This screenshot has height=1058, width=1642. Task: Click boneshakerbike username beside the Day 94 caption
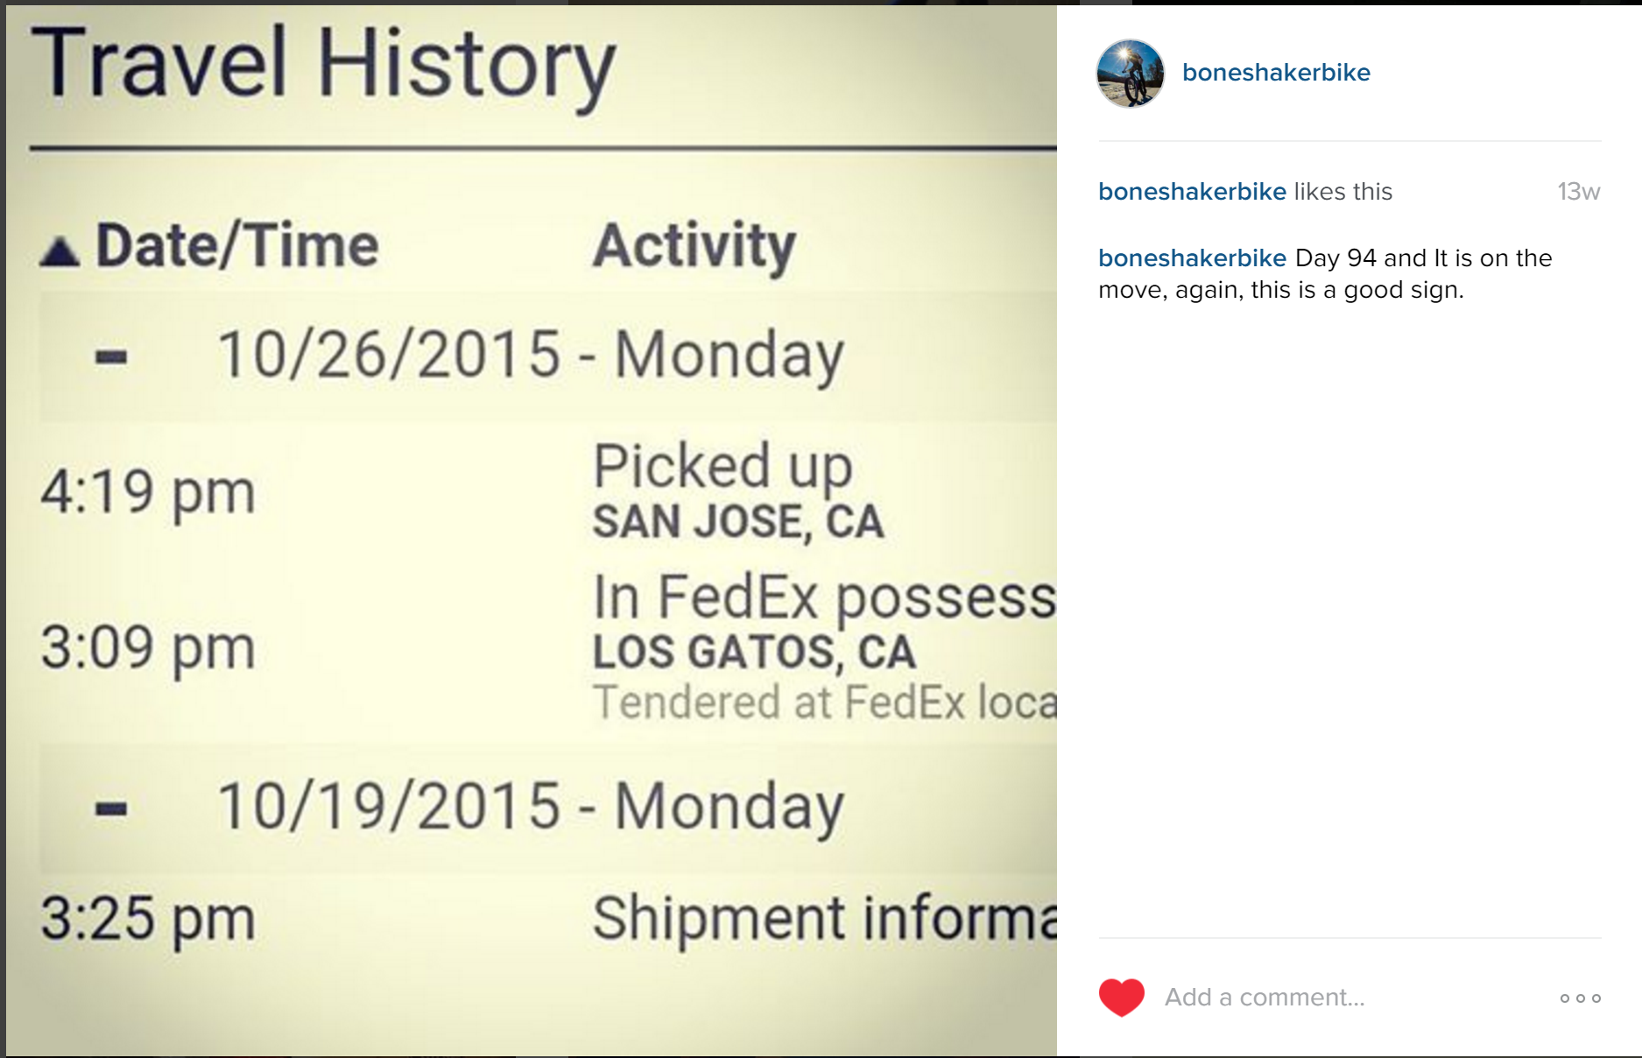click(x=1192, y=258)
